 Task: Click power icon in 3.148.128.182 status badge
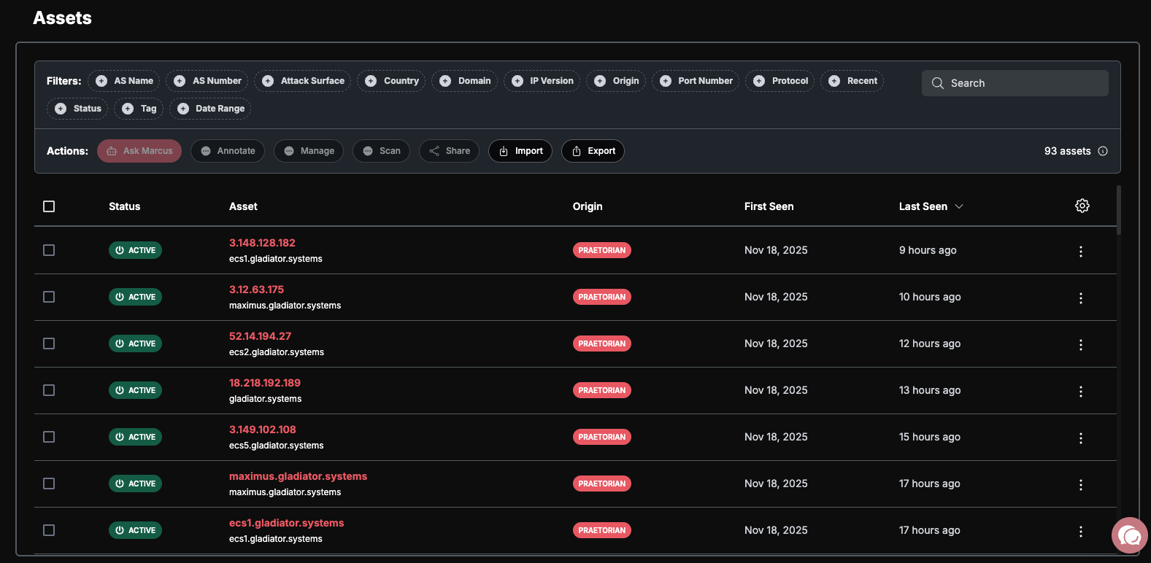pyautogui.click(x=120, y=250)
